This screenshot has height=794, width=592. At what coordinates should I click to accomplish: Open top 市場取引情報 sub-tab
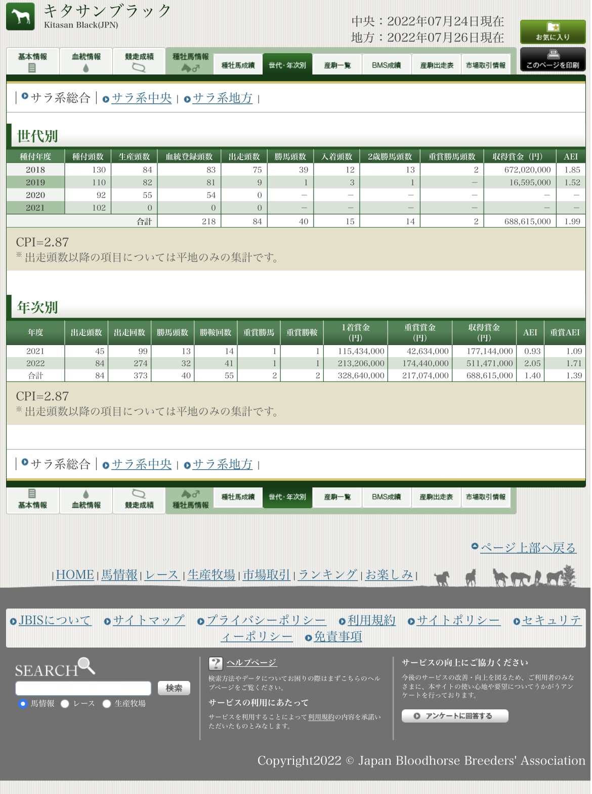pos(486,65)
